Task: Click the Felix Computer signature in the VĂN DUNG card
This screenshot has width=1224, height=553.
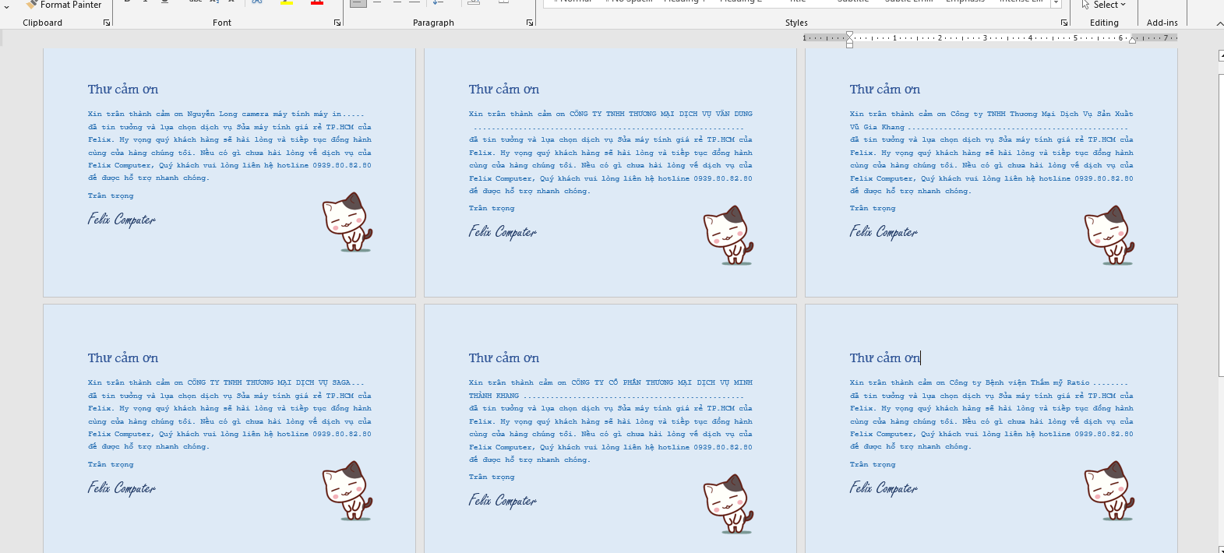Action: (503, 232)
